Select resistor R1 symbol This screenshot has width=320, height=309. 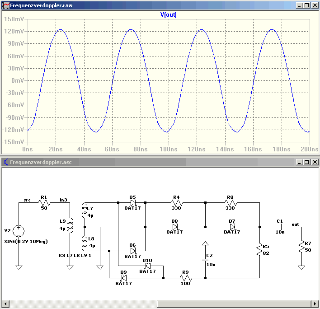pos(44,202)
